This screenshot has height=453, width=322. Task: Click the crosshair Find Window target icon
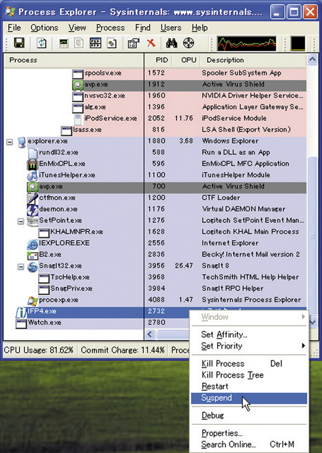point(188,44)
